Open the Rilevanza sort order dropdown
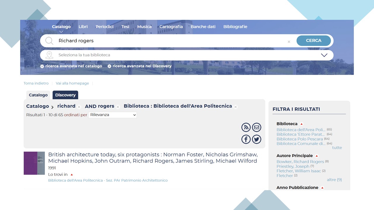The width and height of the screenshot is (374, 210). pos(112,115)
